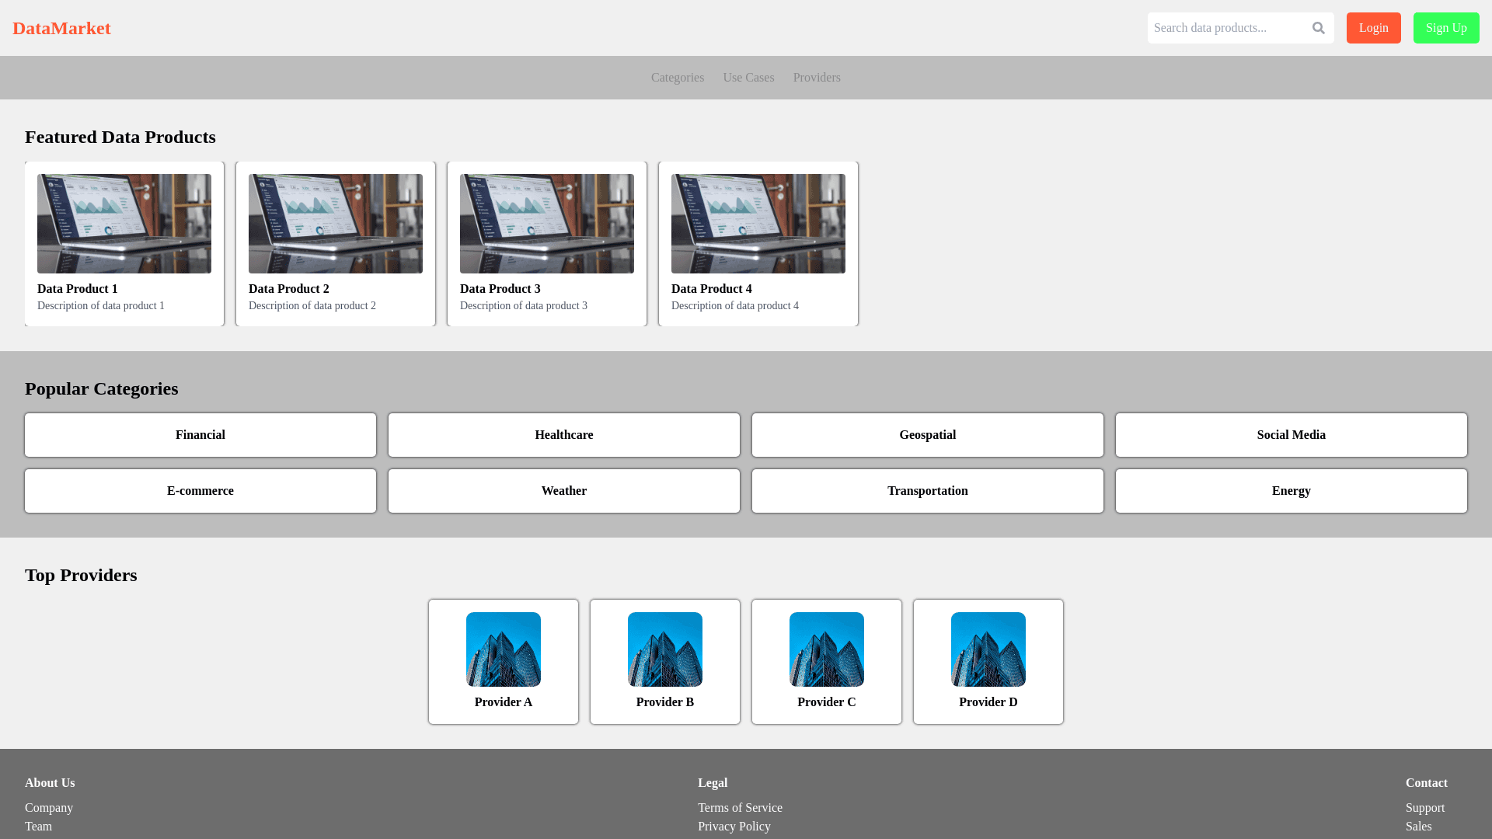The height and width of the screenshot is (839, 1492).
Task: Open the Social Media category
Action: (x=1292, y=435)
